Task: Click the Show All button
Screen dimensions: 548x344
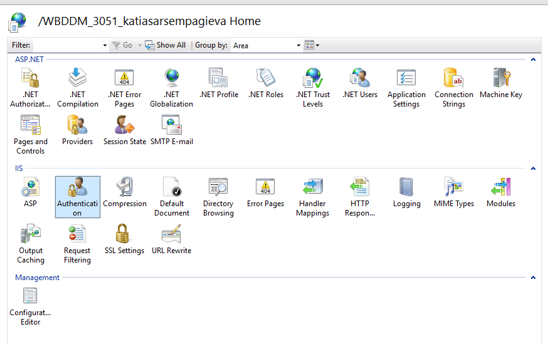Action: (166, 45)
